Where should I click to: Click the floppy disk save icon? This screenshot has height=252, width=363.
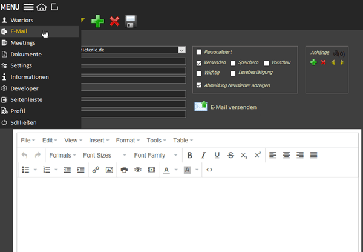(x=130, y=22)
